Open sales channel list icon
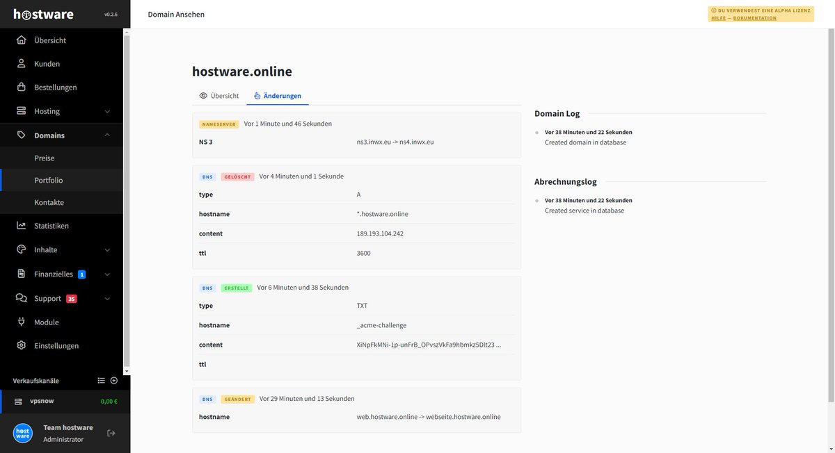 pos(101,380)
